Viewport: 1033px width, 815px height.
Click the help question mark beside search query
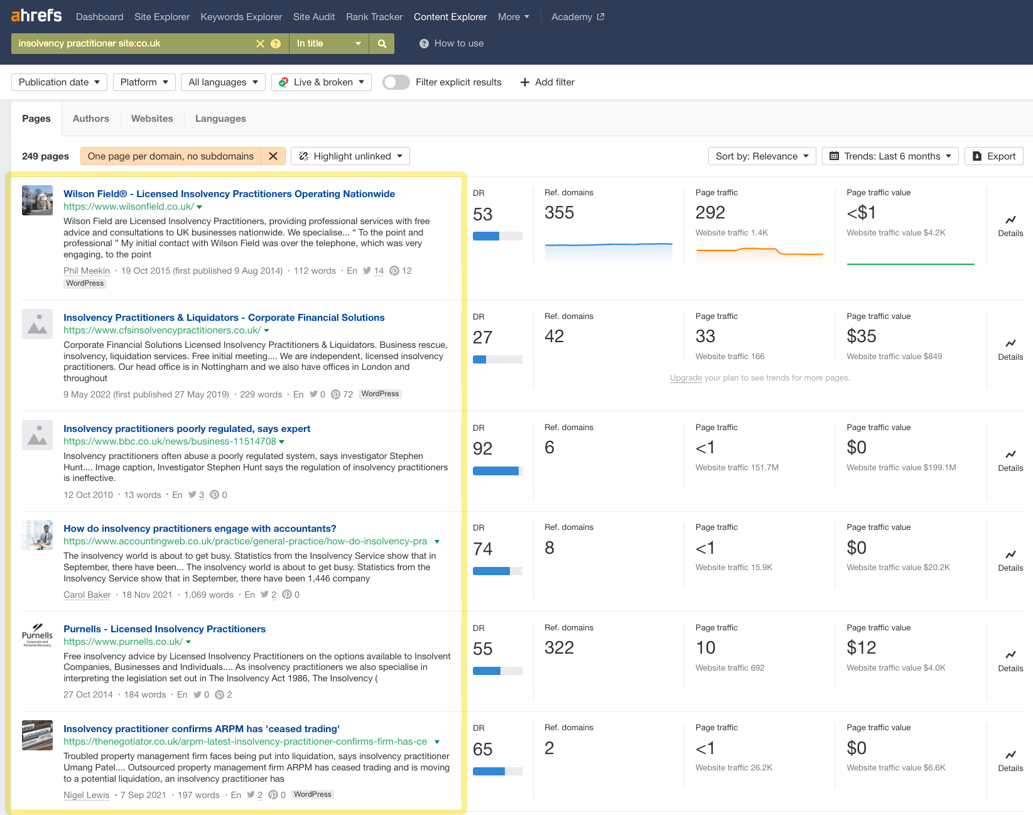tap(275, 43)
